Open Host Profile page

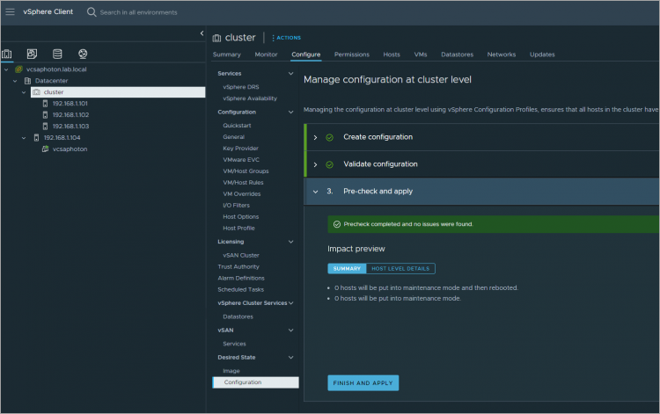pos(238,229)
